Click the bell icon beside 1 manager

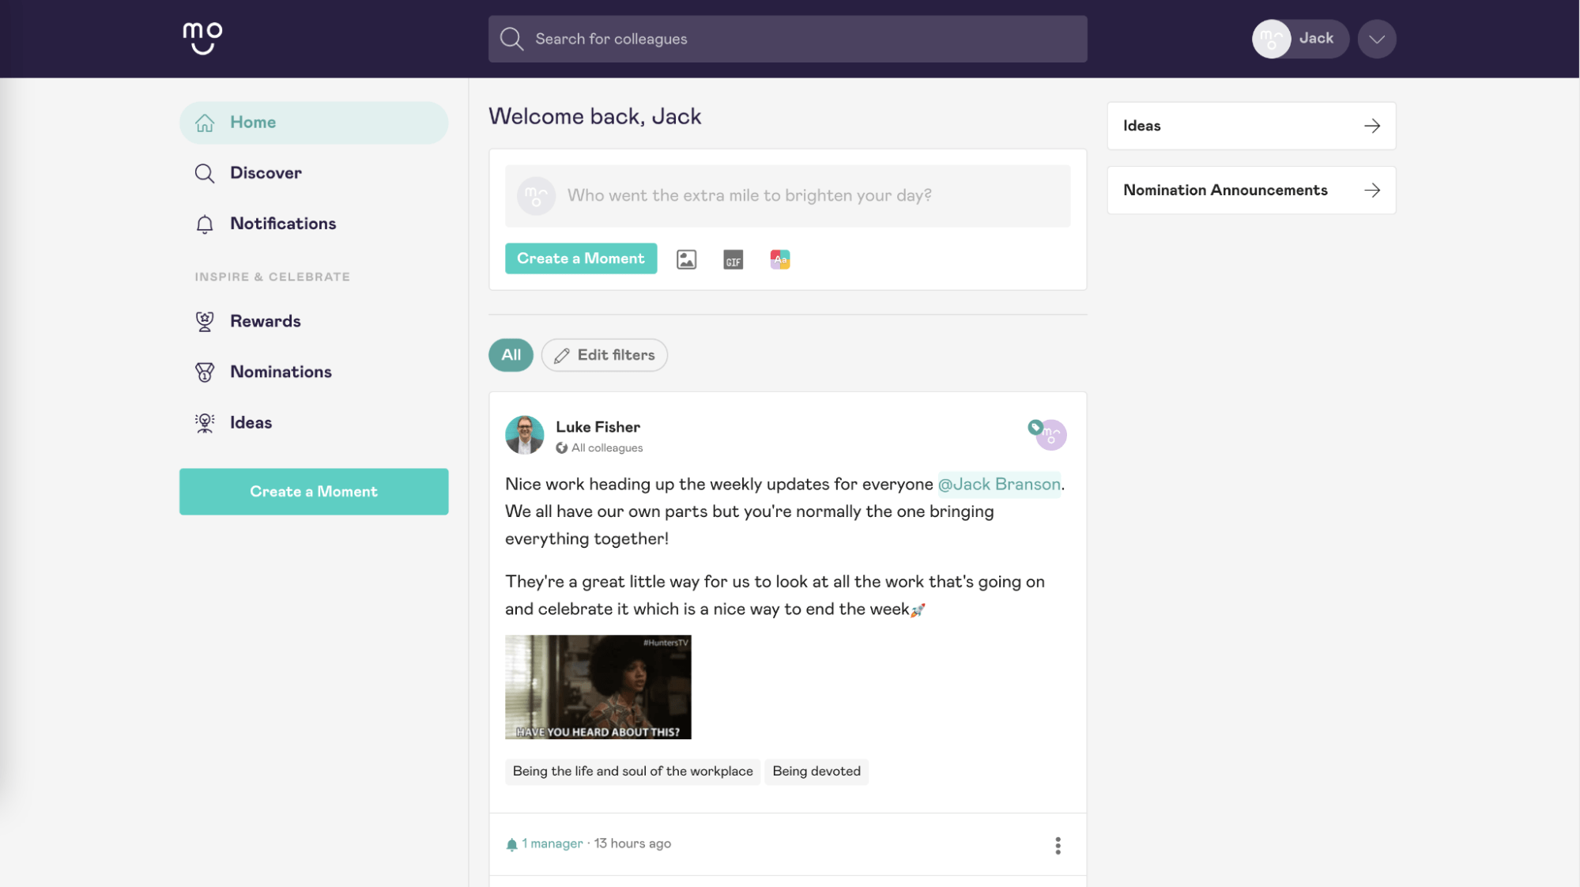click(511, 844)
